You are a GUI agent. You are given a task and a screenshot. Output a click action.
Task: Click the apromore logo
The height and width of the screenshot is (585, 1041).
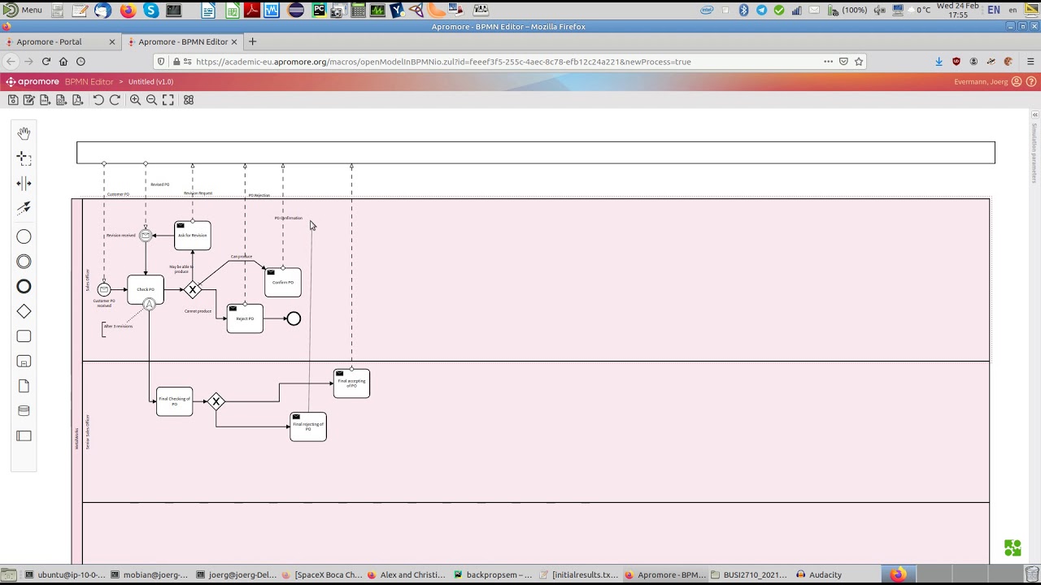tap(33, 82)
